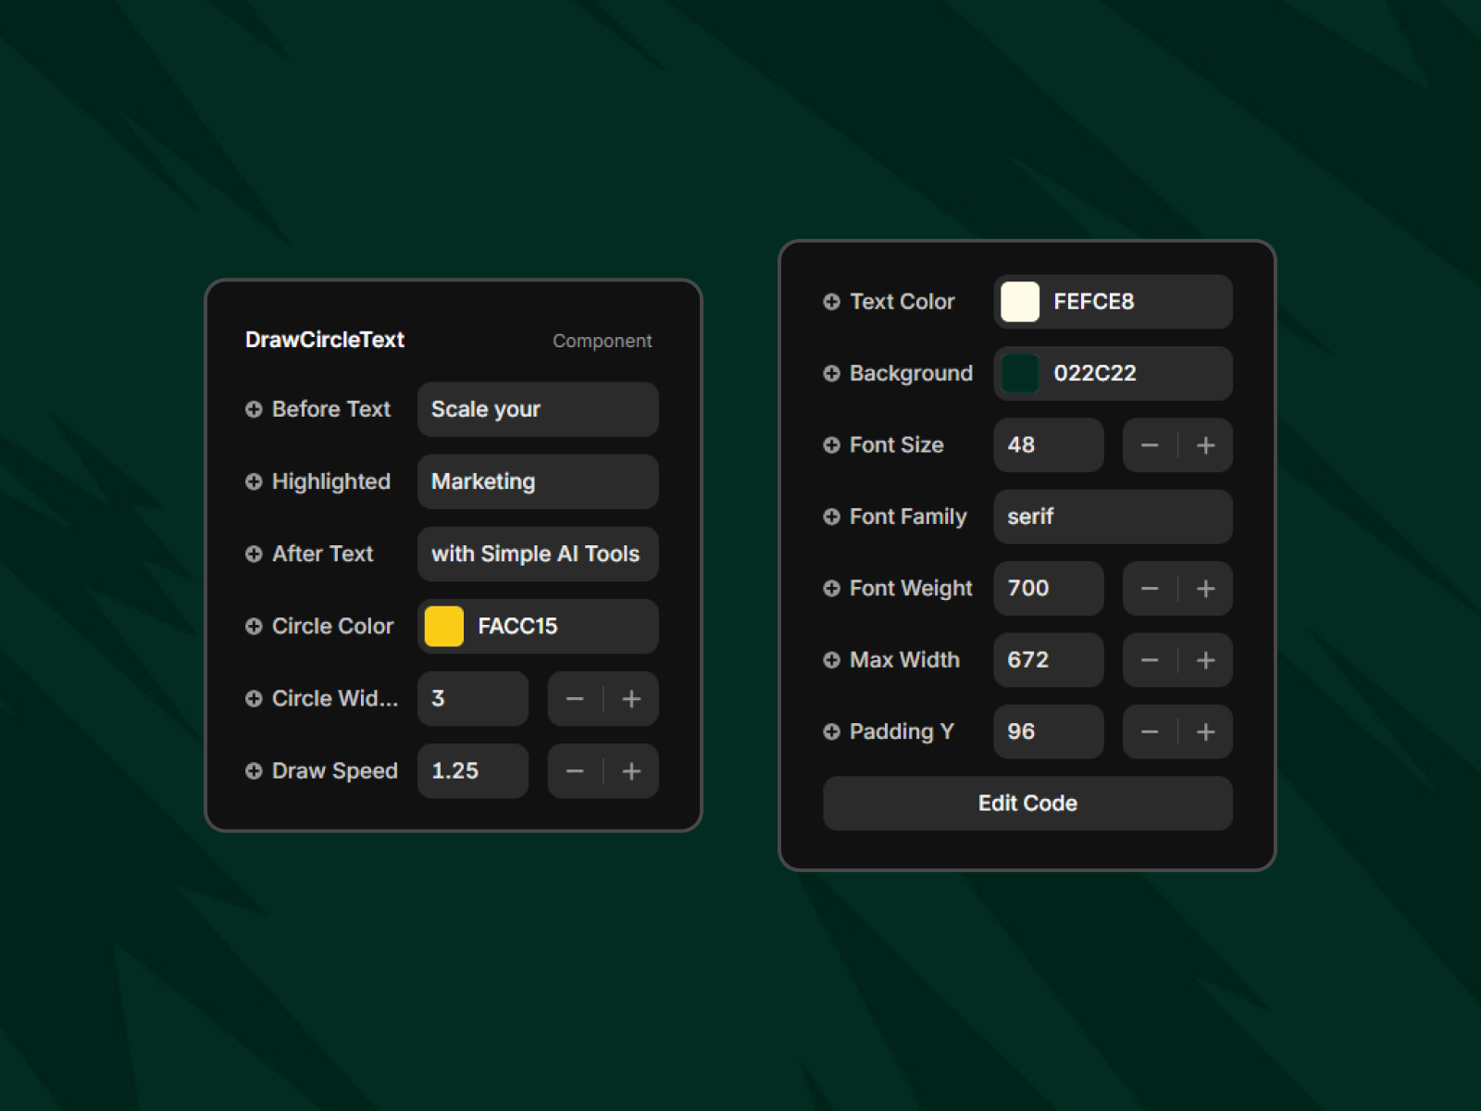Decrease the Draw Speed value
Screen dimensions: 1481x1111
[x=575, y=771]
